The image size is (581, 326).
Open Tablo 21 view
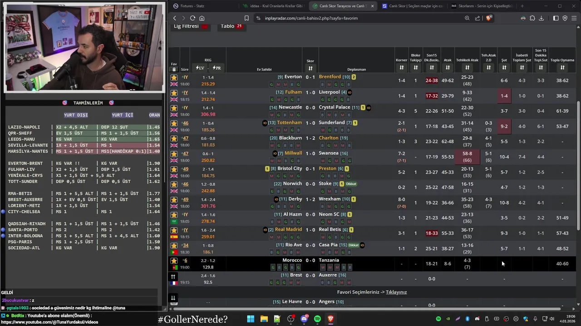pyautogui.click(x=232, y=26)
